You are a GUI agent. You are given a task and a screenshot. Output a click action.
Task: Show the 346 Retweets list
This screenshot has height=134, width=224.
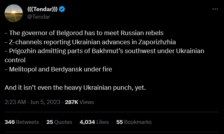click(x=22, y=122)
